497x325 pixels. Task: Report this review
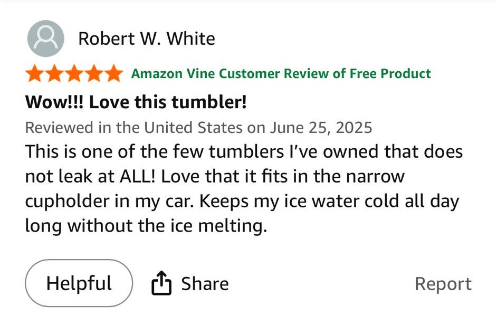point(443,284)
